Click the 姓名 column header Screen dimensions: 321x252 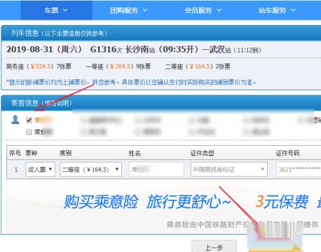135,153
